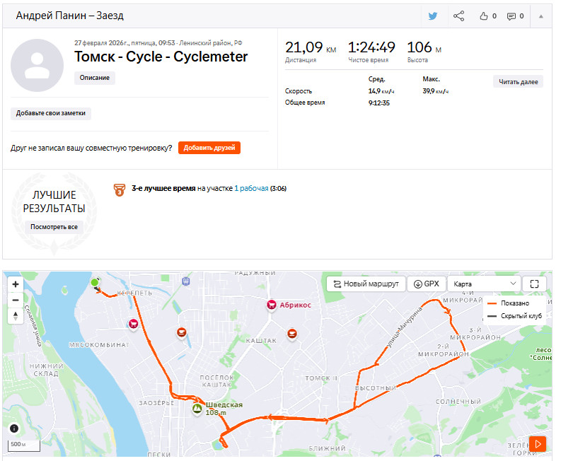Open map info icon
The height and width of the screenshot is (461, 561).
(x=14, y=428)
